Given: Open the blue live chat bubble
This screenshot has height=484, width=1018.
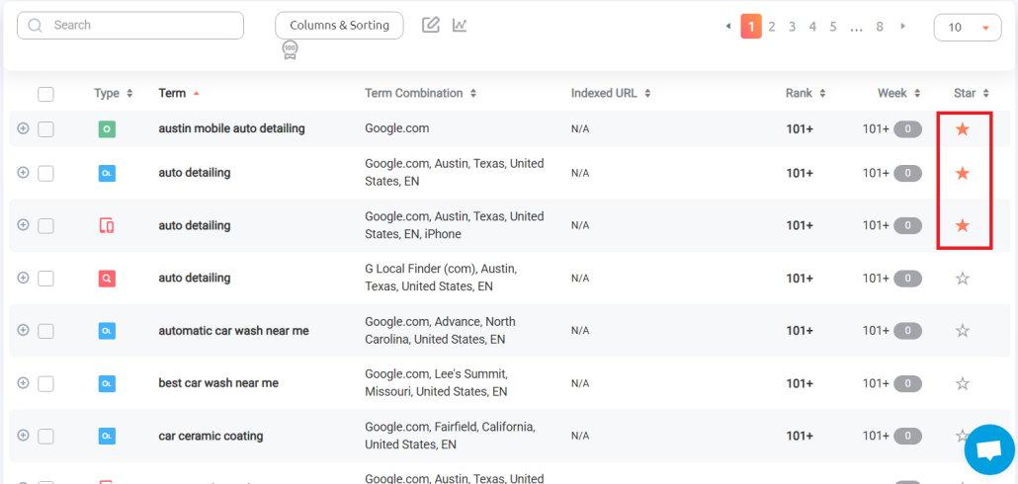Looking at the screenshot, I should coord(989,449).
